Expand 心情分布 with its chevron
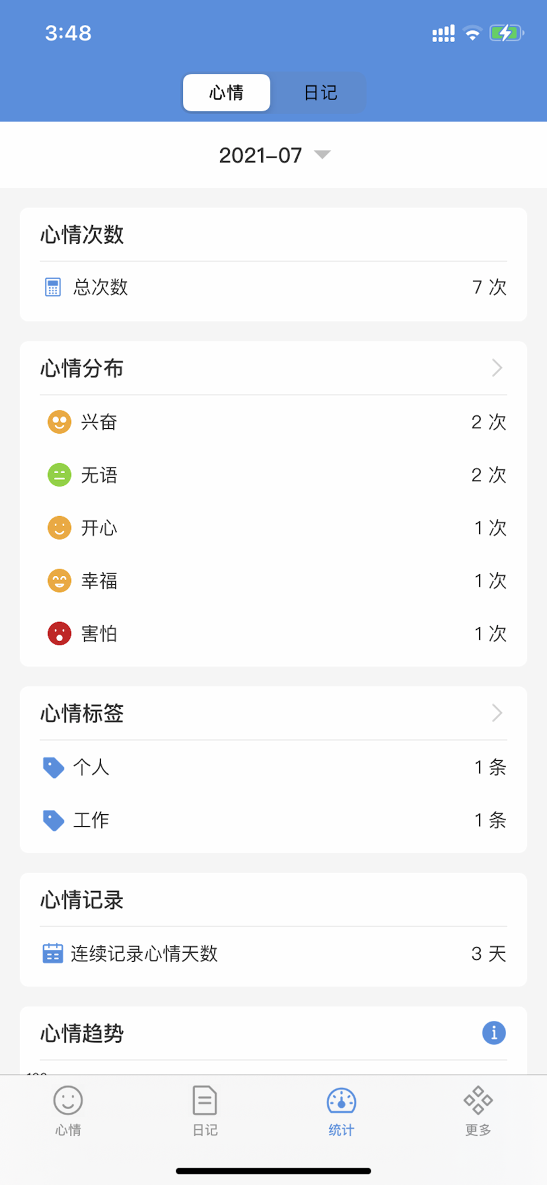Viewport: 547px width, 1185px height. click(x=497, y=368)
